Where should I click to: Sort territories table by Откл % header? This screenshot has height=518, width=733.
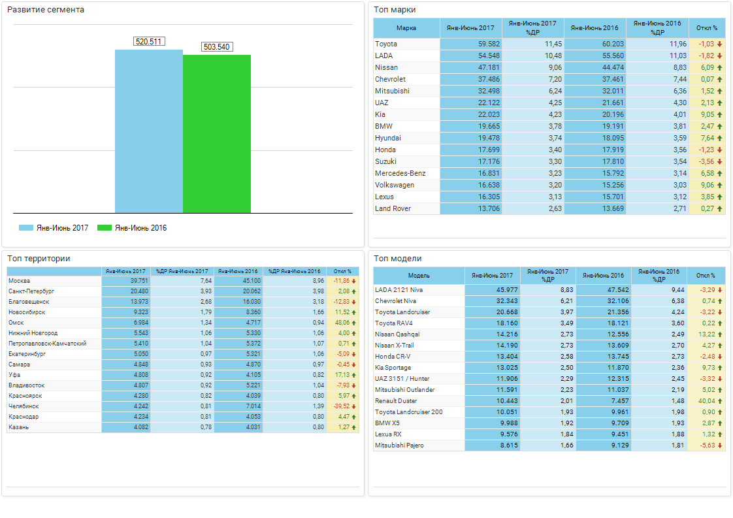coord(343,271)
